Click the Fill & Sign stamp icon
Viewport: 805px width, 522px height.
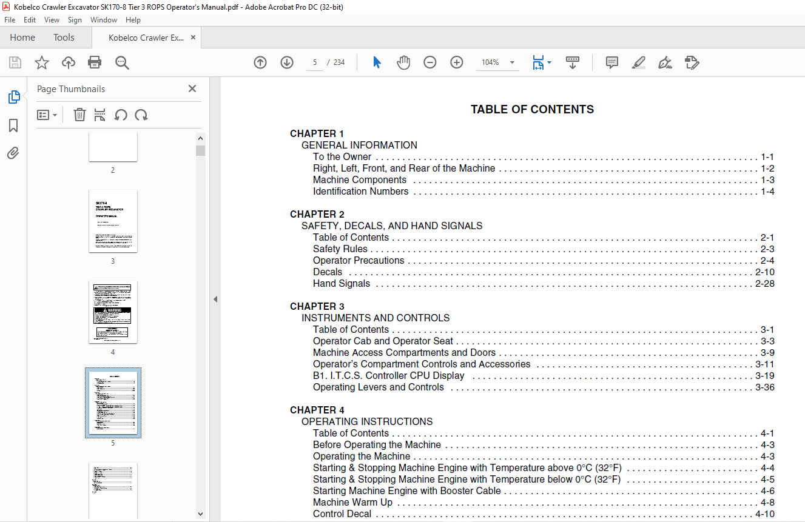(692, 62)
